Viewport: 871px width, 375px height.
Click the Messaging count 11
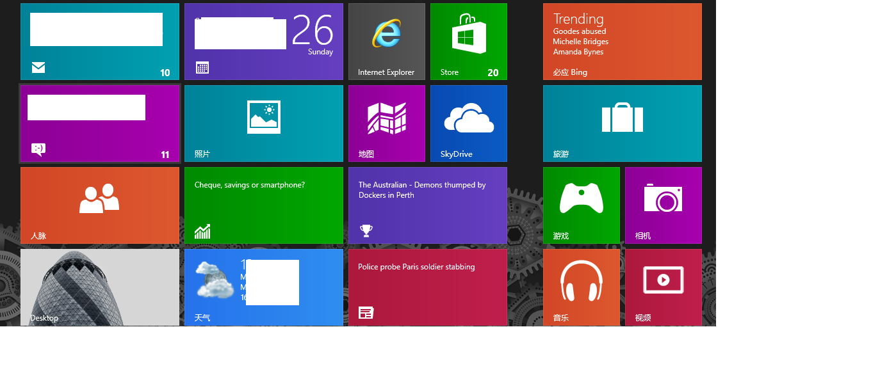tap(165, 155)
